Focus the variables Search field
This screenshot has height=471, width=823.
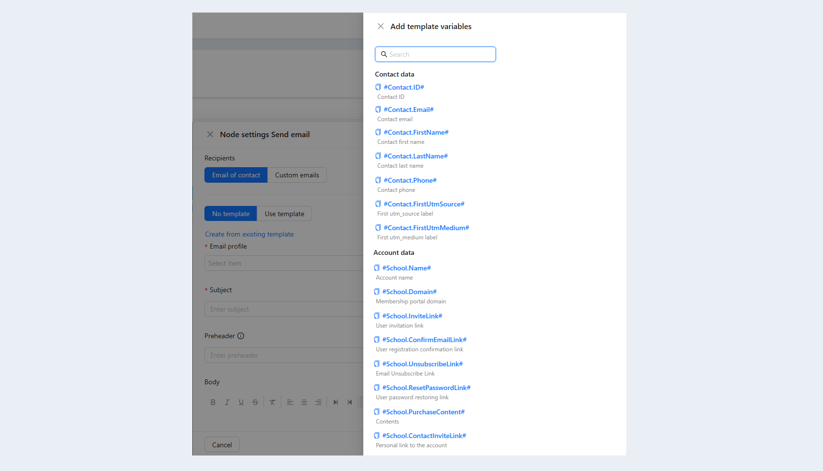pyautogui.click(x=435, y=54)
